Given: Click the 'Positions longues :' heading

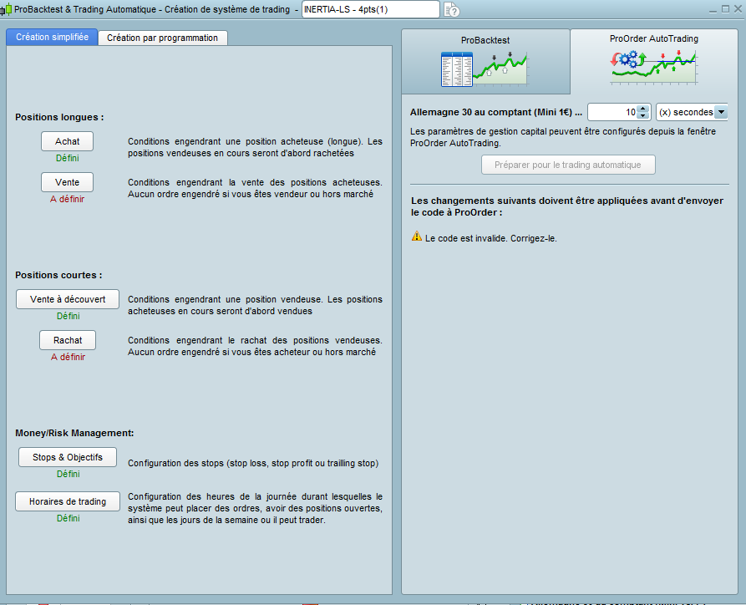Looking at the screenshot, I should tap(59, 117).
